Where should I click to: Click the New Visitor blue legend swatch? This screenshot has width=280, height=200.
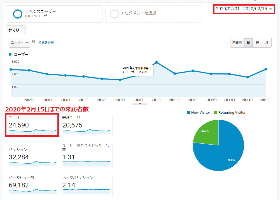[x=188, y=113]
